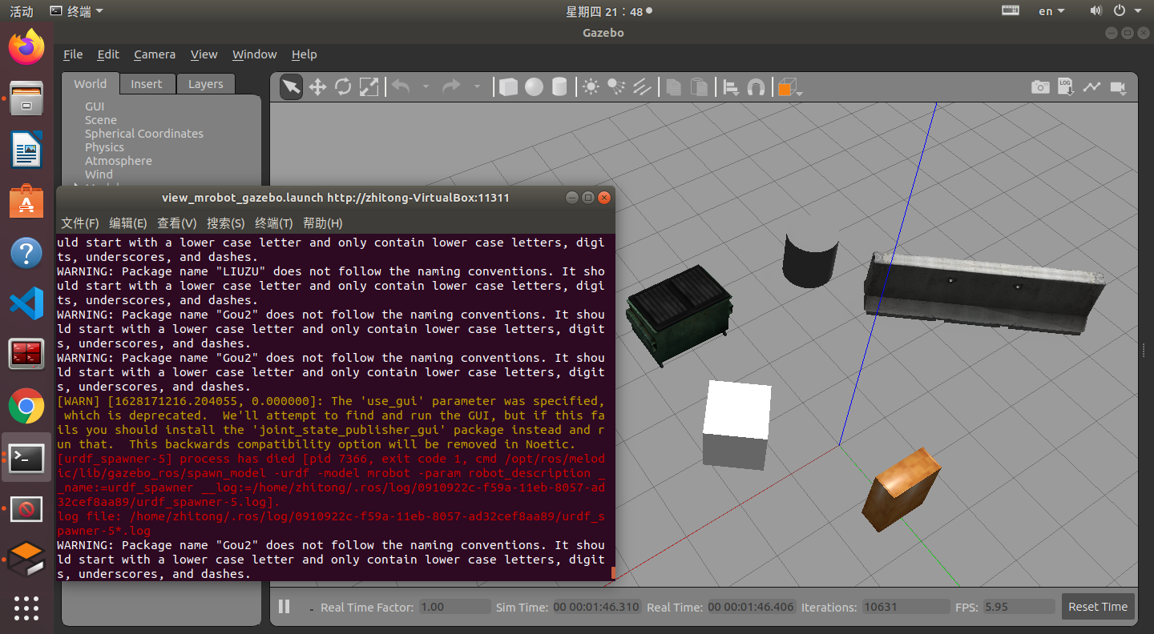This screenshot has width=1154, height=634.
Task: Click the Real Time Factor field
Action: click(x=454, y=607)
